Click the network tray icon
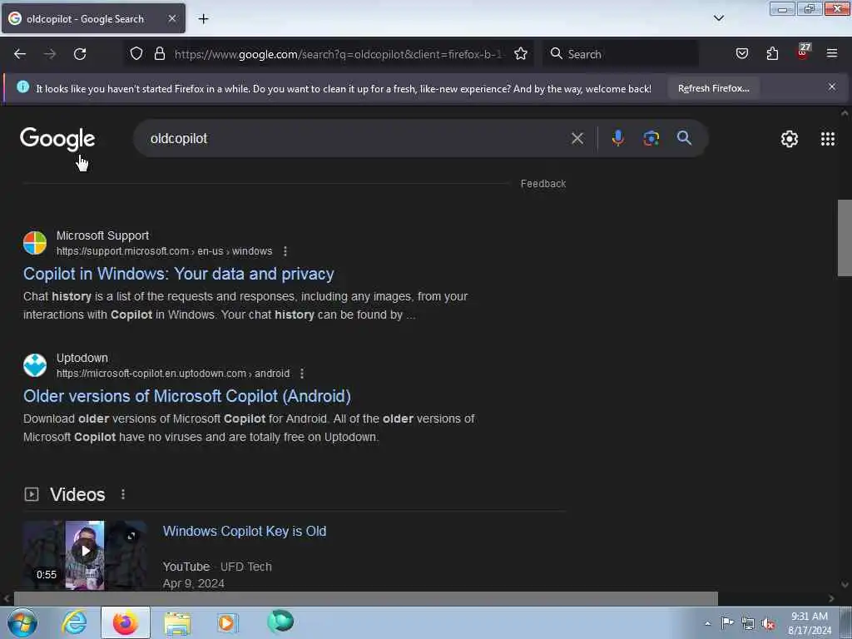 pos(748,623)
